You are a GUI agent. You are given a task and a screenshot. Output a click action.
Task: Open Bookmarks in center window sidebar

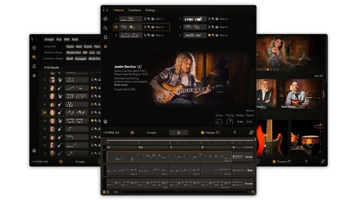pos(105,37)
